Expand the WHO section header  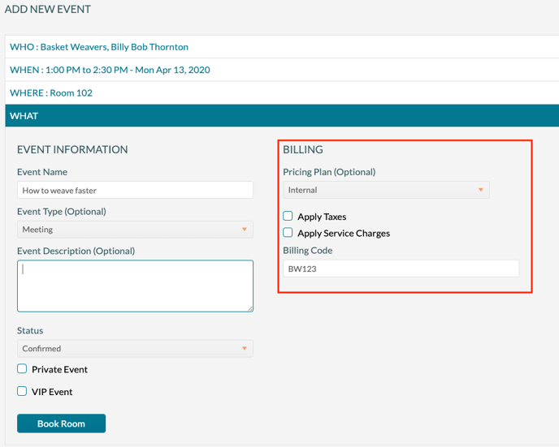click(99, 47)
